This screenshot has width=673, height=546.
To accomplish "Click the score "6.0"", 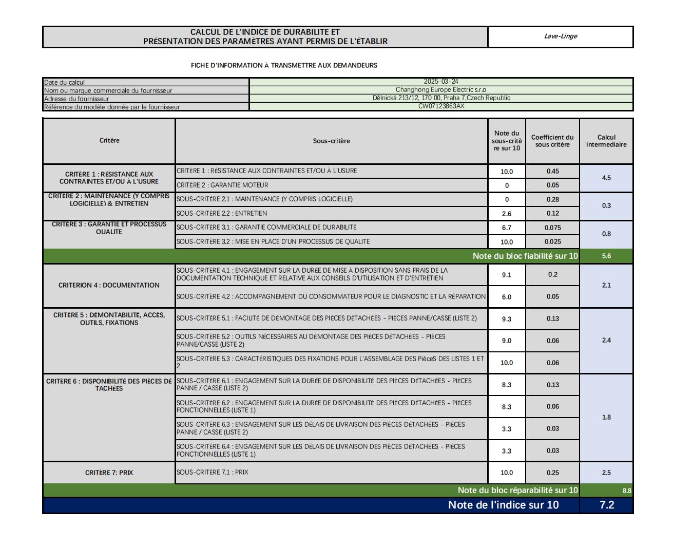I will [507, 297].
